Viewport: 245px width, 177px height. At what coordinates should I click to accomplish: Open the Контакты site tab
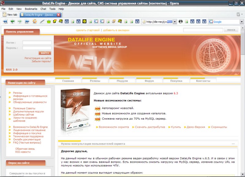point(203,81)
